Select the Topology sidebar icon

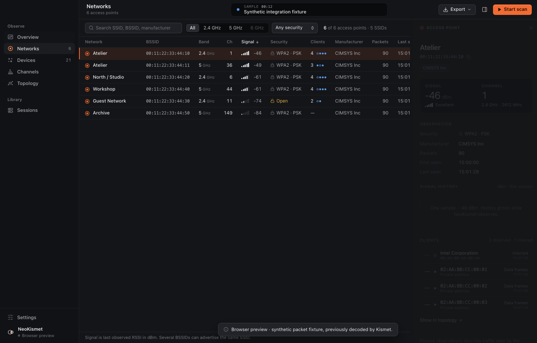(10, 83)
